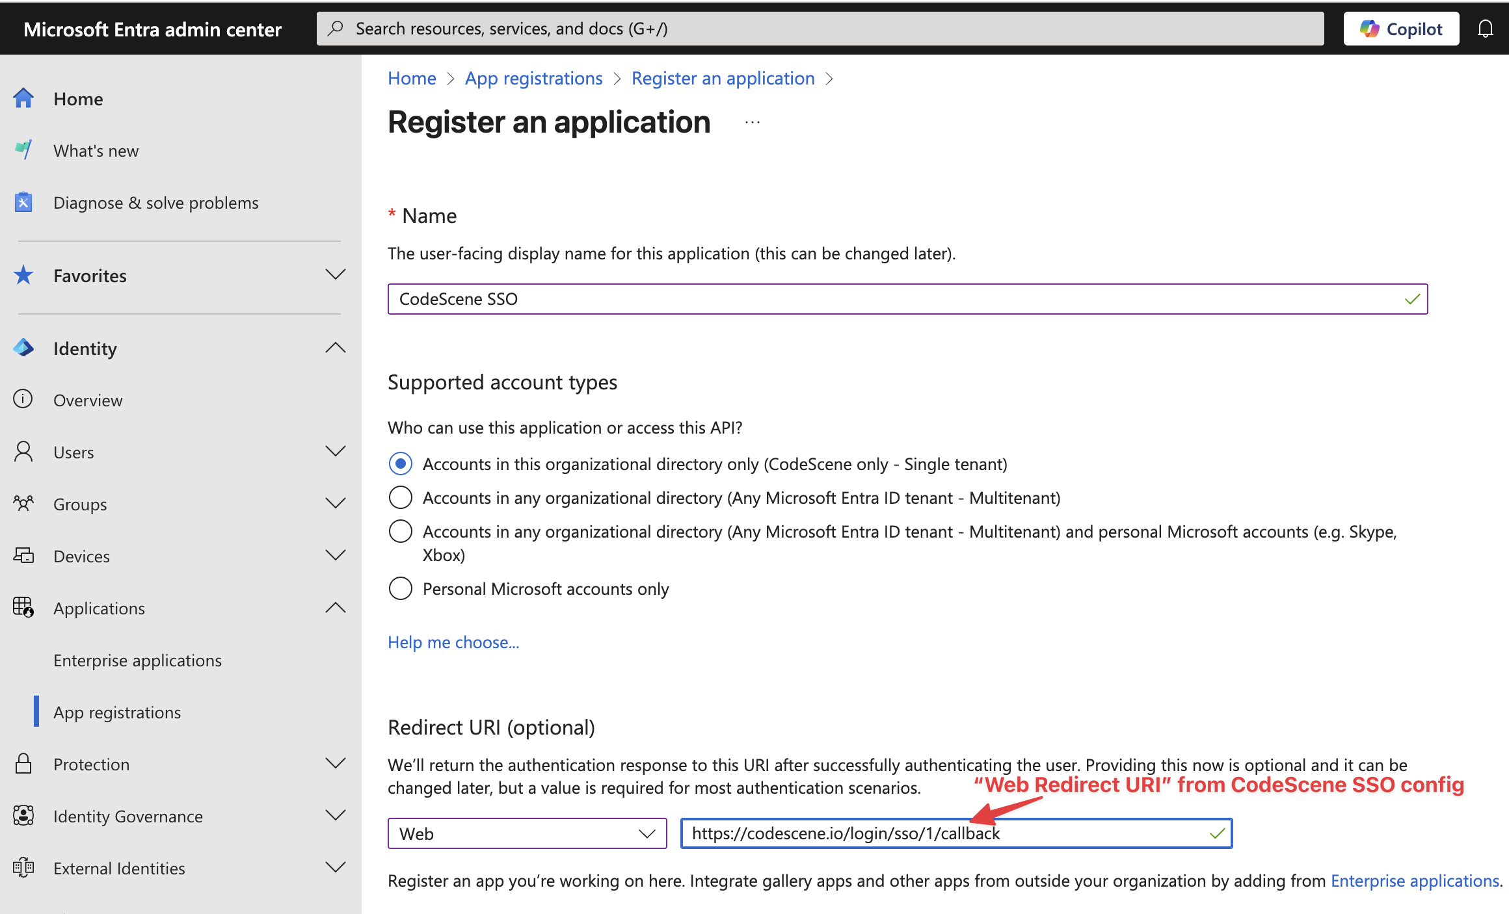This screenshot has width=1509, height=914.
Task: Open notifications via the bell icon
Action: 1486,28
